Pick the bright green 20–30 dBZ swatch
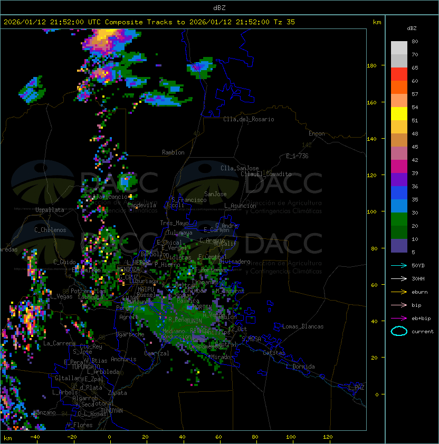The width and height of the screenshot is (439, 444). (x=399, y=219)
